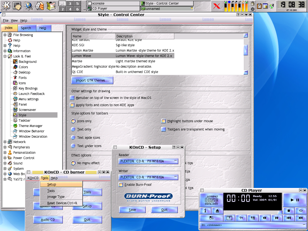Click Quit button in KOnCD burner
The width and height of the screenshot is (308, 231).
pyautogui.click(x=87, y=220)
